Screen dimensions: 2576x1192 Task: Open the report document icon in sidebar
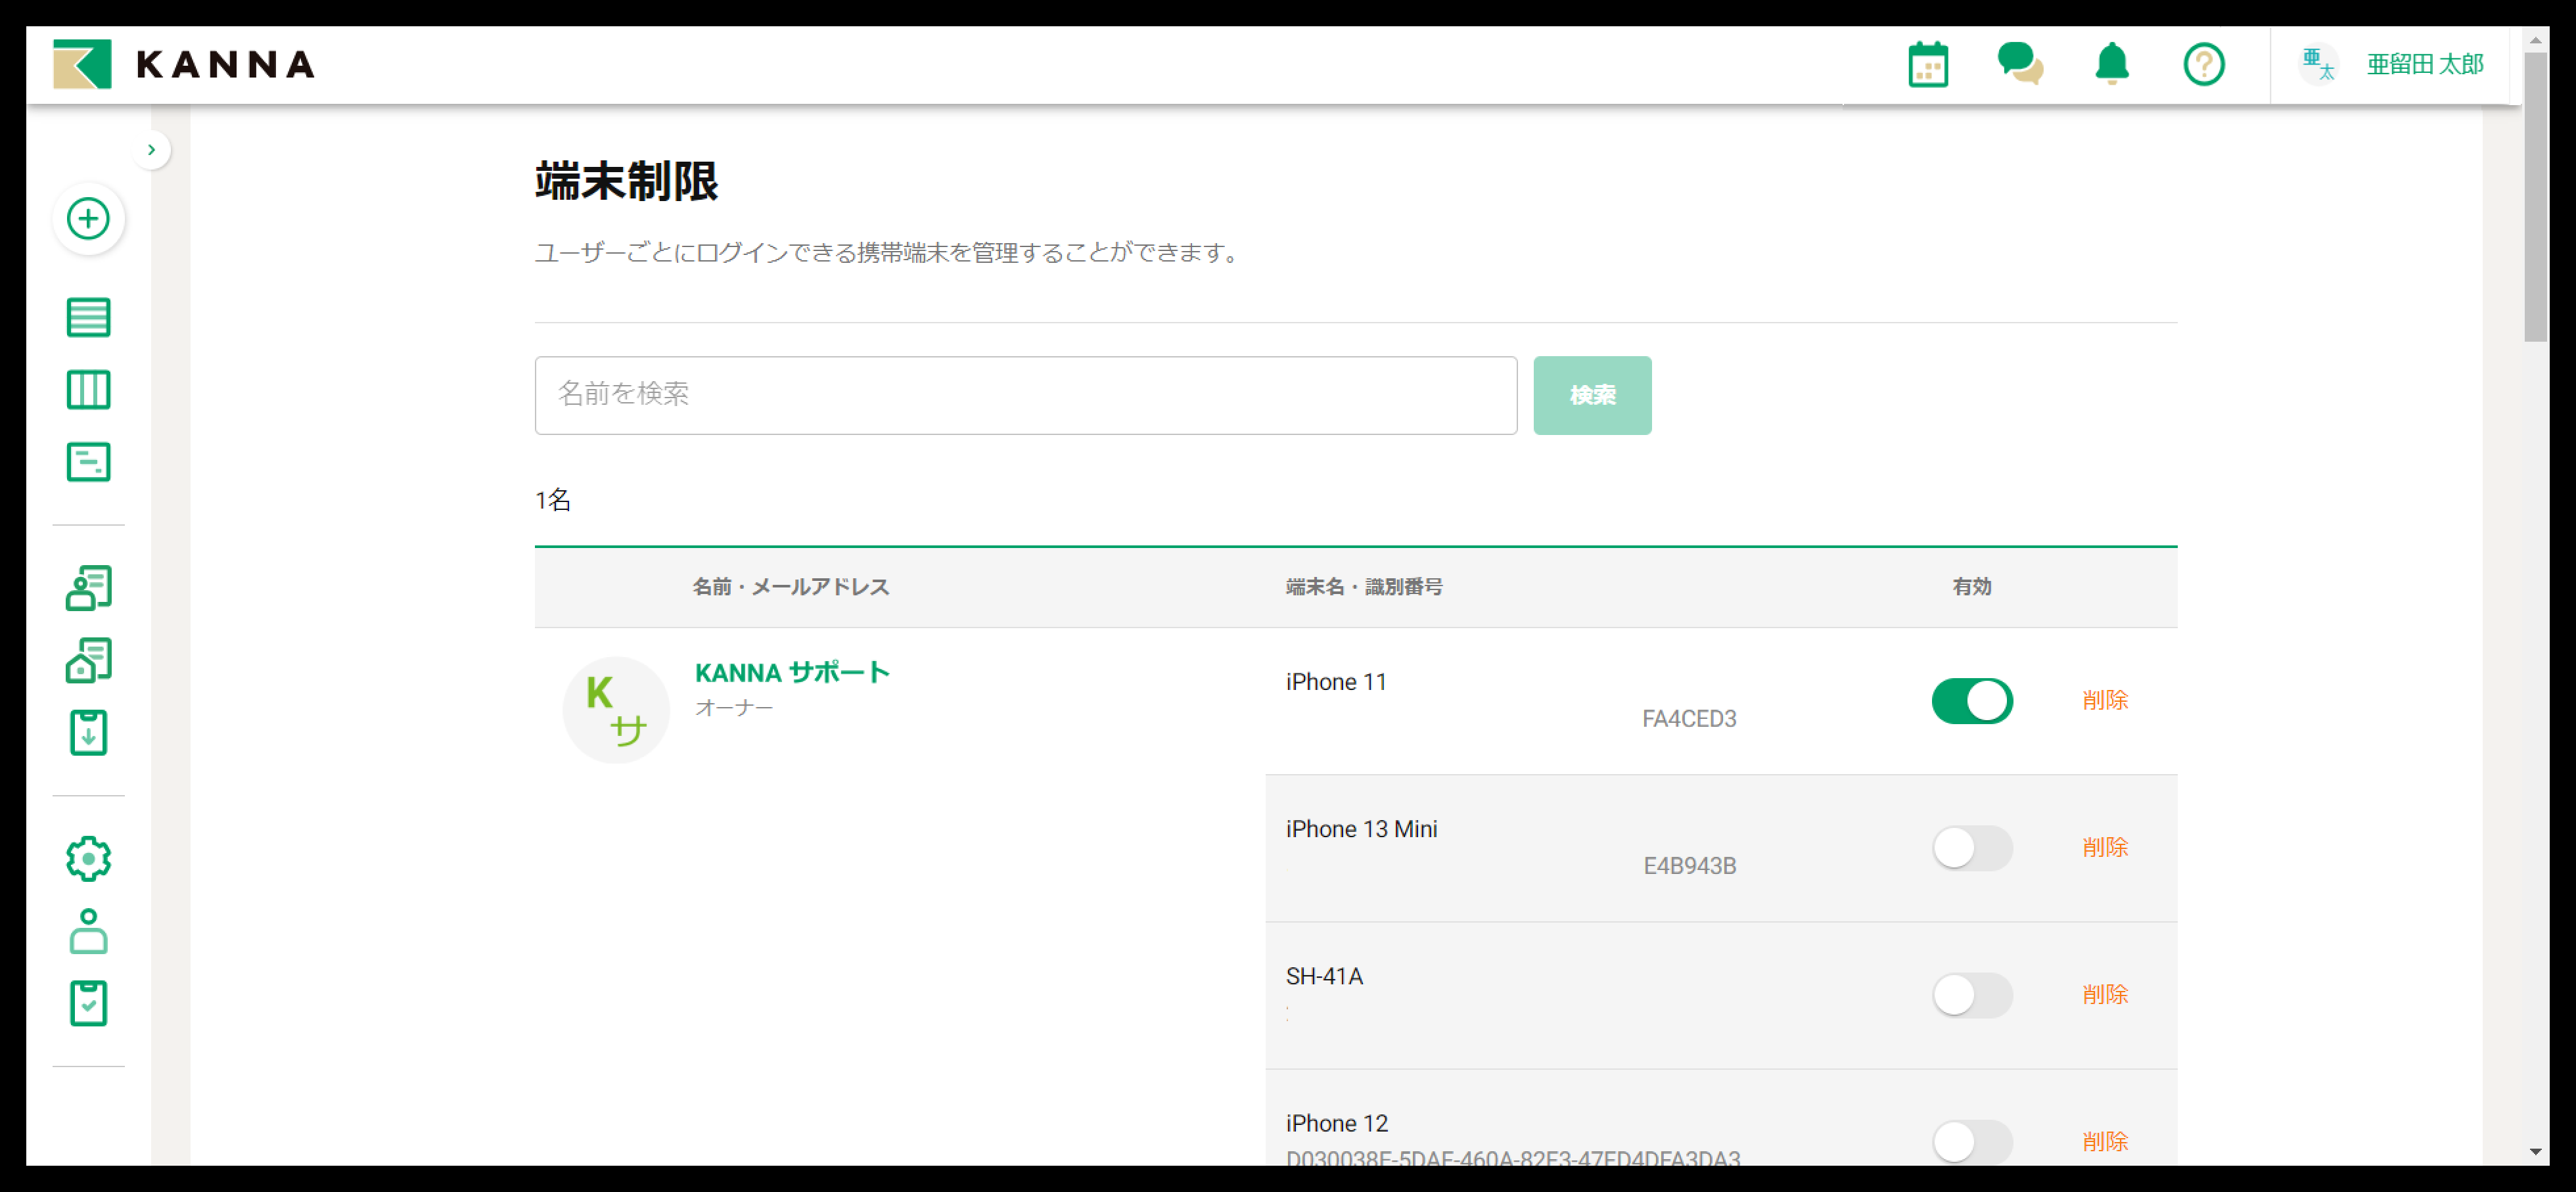point(88,462)
